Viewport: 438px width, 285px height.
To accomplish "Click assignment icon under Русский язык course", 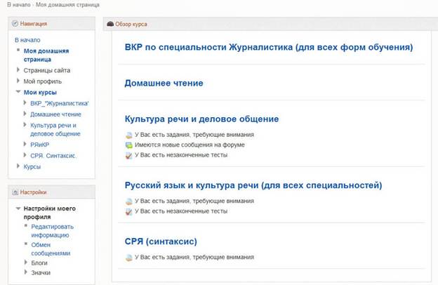I will [x=128, y=201].
